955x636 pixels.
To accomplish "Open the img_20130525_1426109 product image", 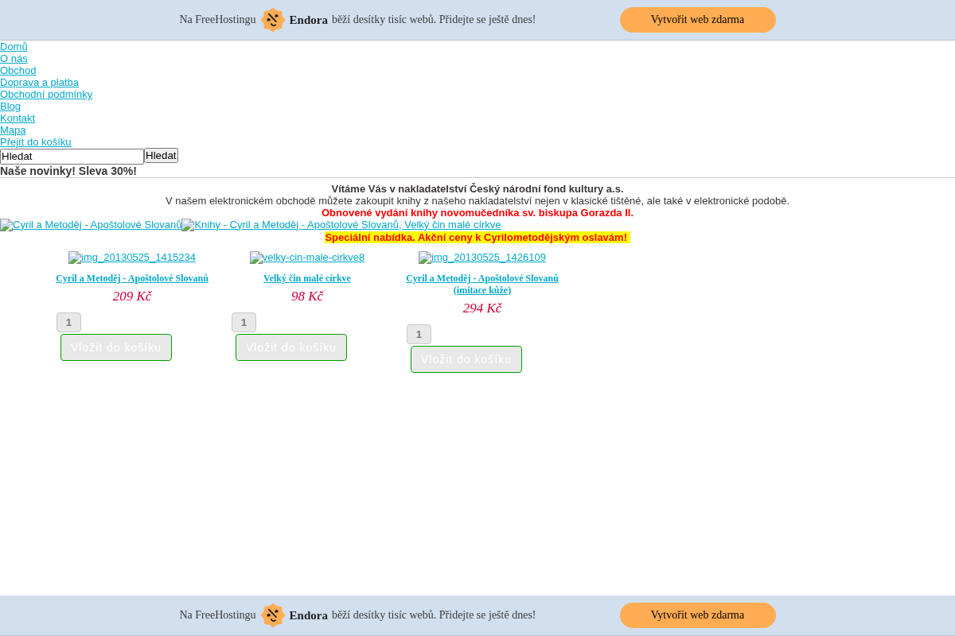I will click(482, 258).
